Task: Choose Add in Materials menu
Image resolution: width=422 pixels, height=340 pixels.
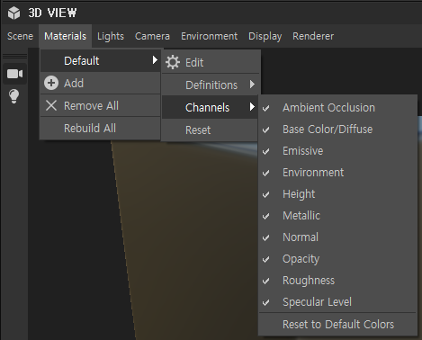Action: point(100,83)
